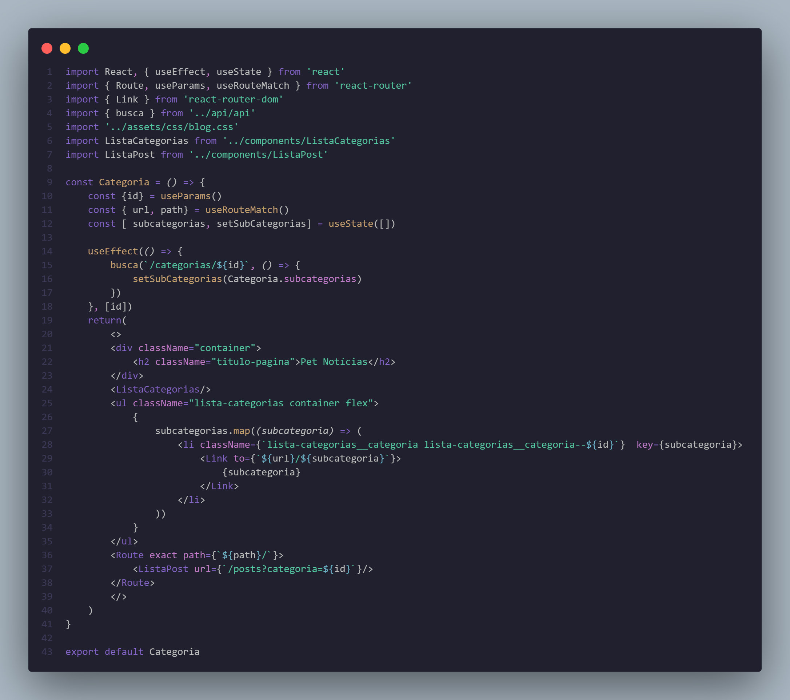
Task: Click Categoria name in const declaration line 9
Action: click(x=124, y=182)
